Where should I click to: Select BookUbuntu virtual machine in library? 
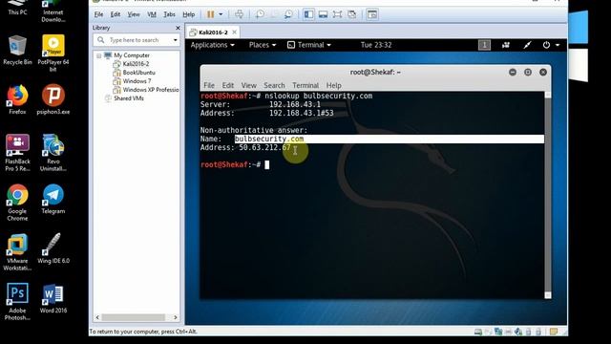[x=138, y=73]
